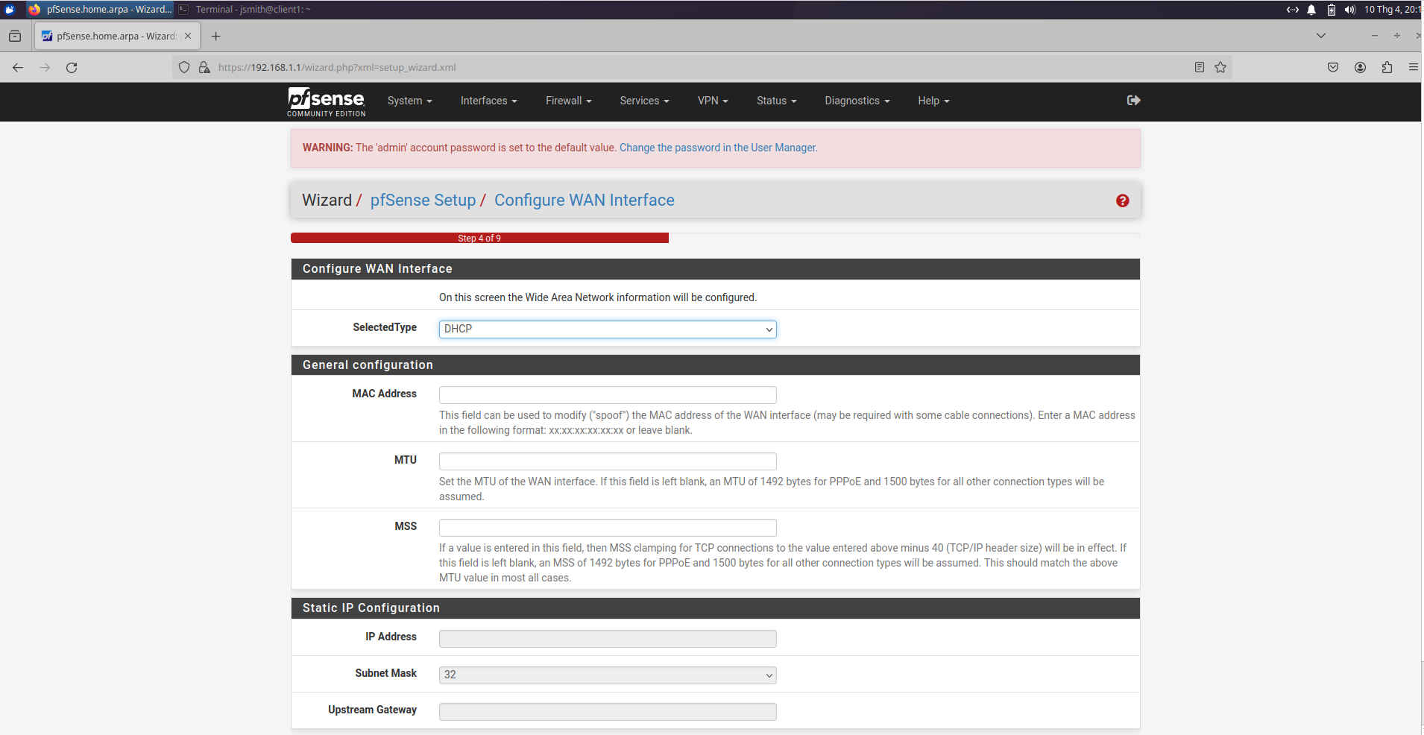This screenshot has height=735, width=1424.
Task: Open the System menu
Action: click(x=409, y=101)
